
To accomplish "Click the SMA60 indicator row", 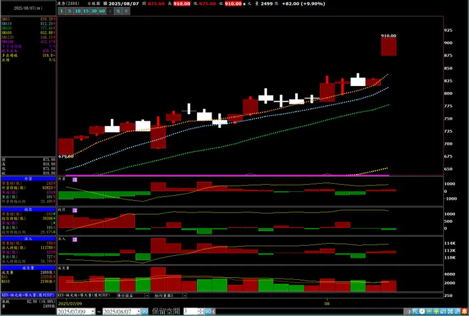I will (x=29, y=32).
